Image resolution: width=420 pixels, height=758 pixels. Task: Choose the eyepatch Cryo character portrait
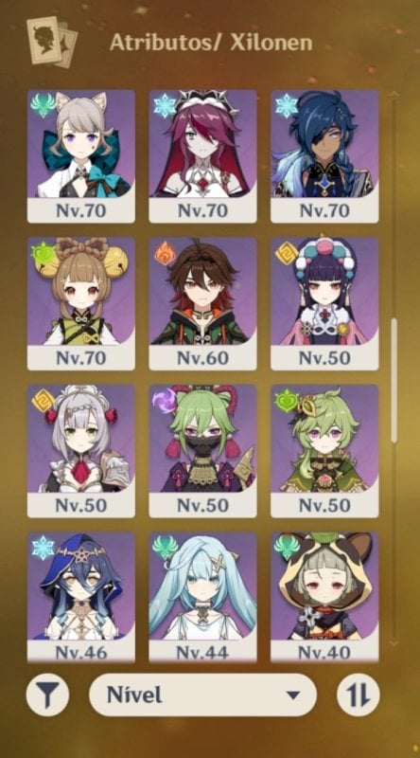(x=324, y=156)
